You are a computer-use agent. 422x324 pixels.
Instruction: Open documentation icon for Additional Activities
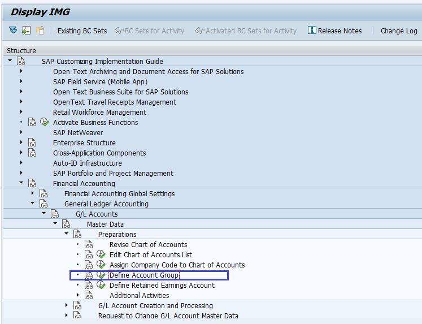[x=89, y=296]
